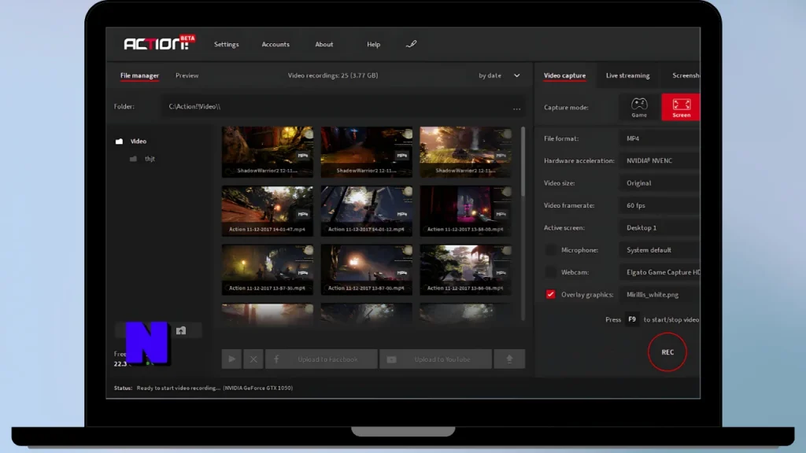Select the Action 11-12-2017 13-58-00.mp4 thumbnail
806x453 pixels.
pos(466,211)
